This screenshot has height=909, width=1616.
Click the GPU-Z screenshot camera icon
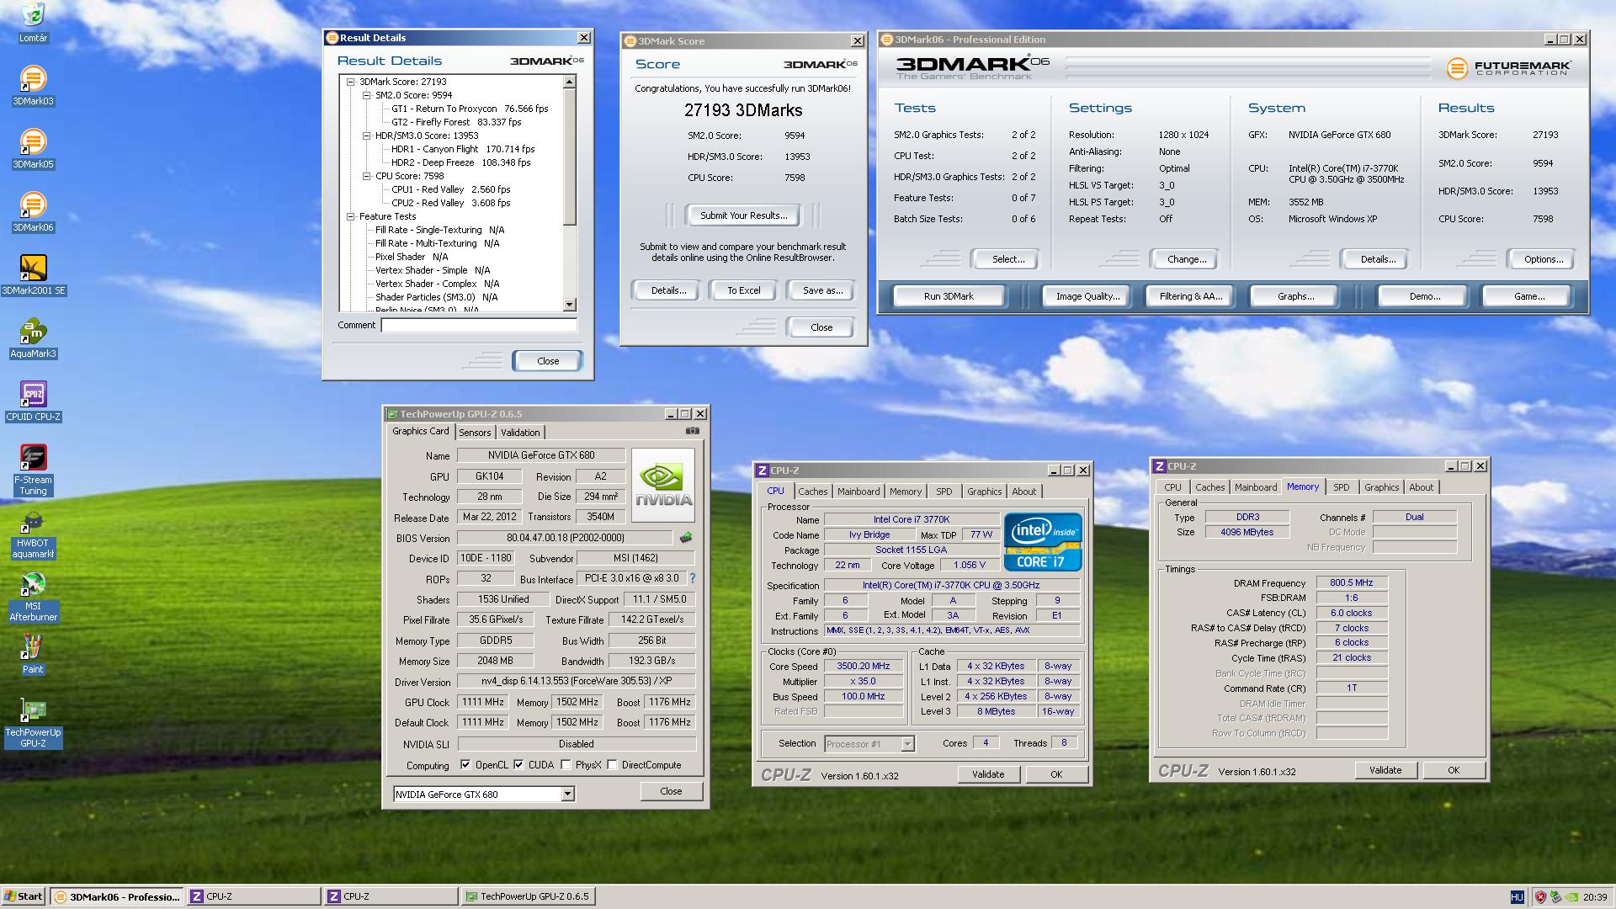pos(692,431)
